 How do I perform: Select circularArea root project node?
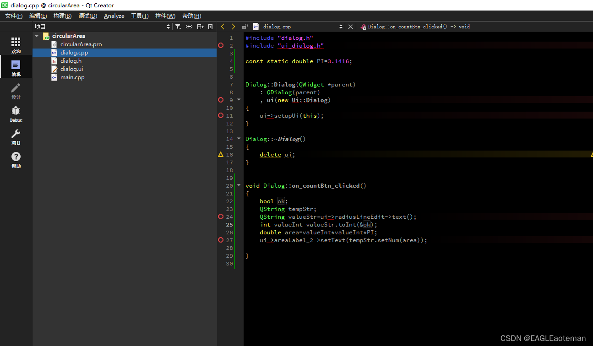pos(68,36)
